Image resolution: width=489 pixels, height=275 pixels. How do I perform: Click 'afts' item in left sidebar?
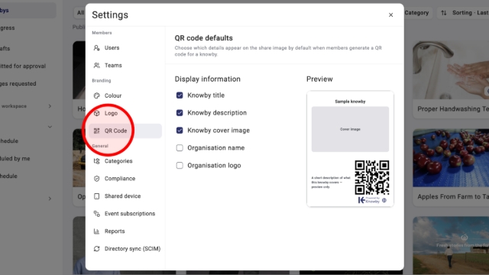coord(5,48)
